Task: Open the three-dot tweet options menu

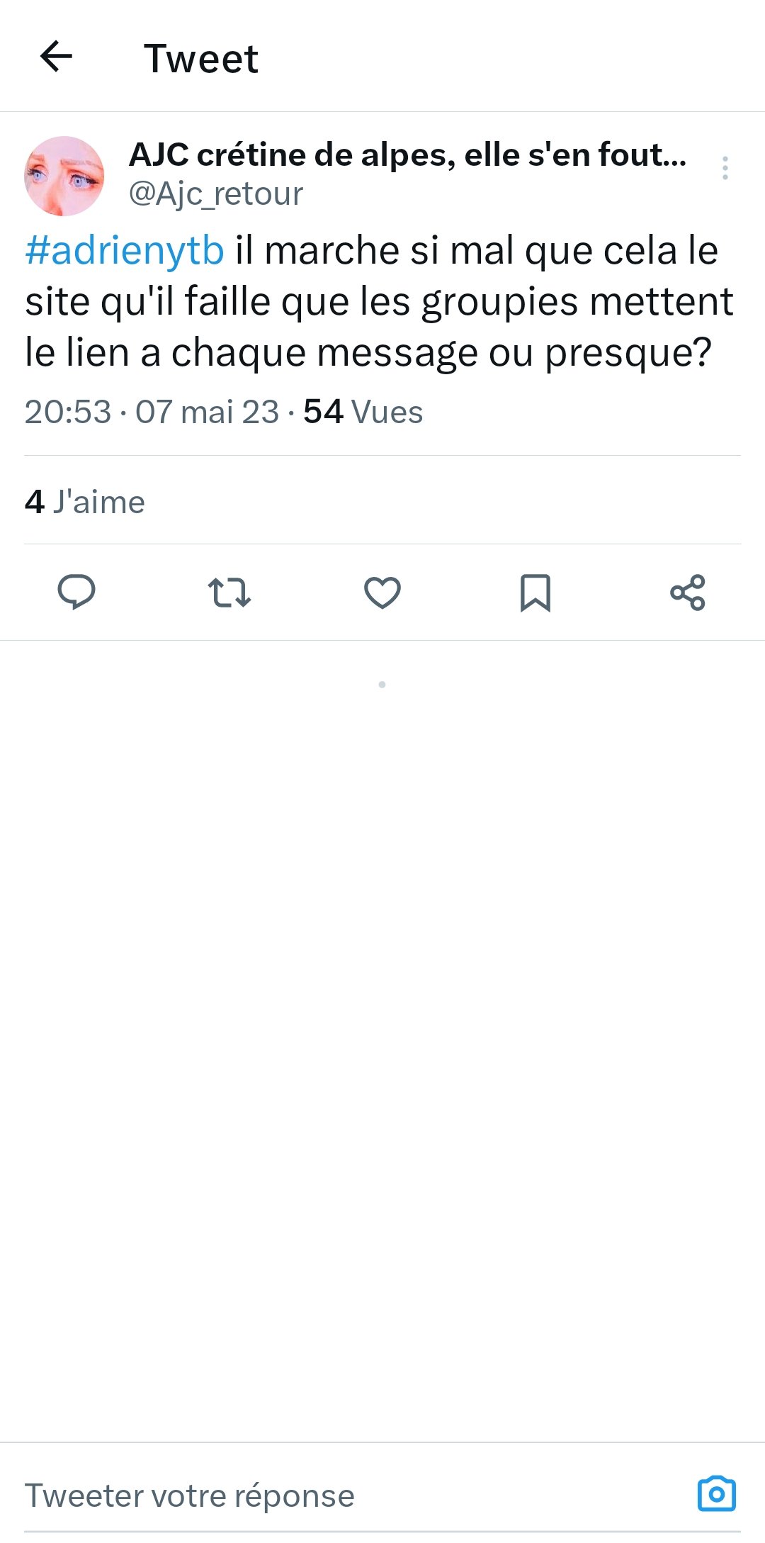Action: (x=725, y=168)
